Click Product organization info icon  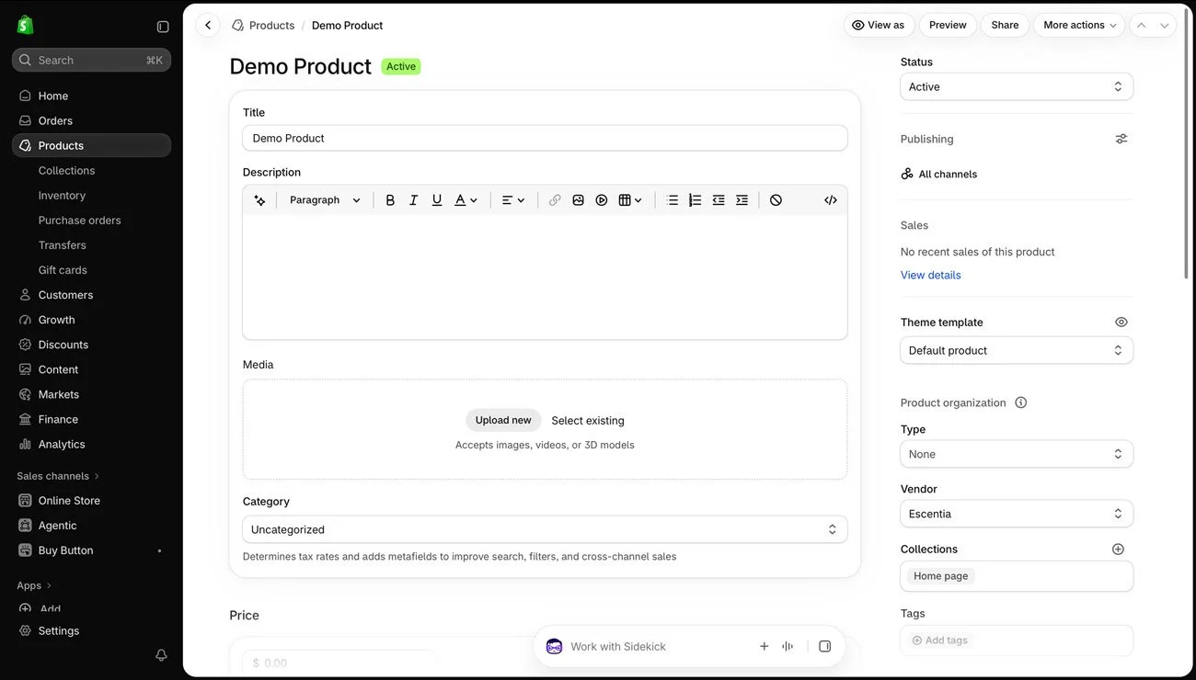(1021, 402)
